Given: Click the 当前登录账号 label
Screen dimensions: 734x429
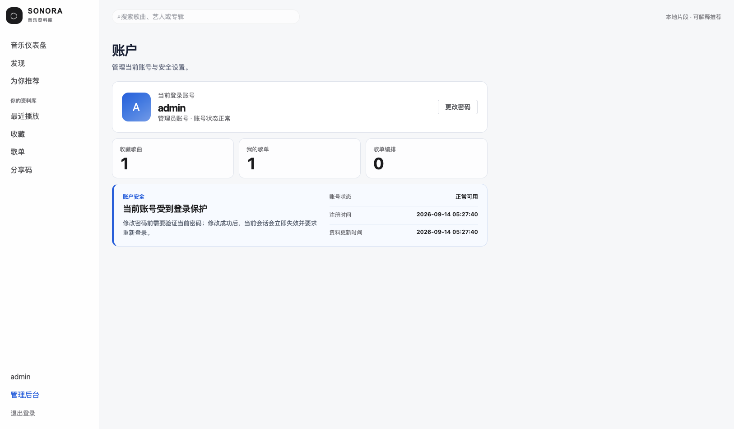Looking at the screenshot, I should pos(176,95).
